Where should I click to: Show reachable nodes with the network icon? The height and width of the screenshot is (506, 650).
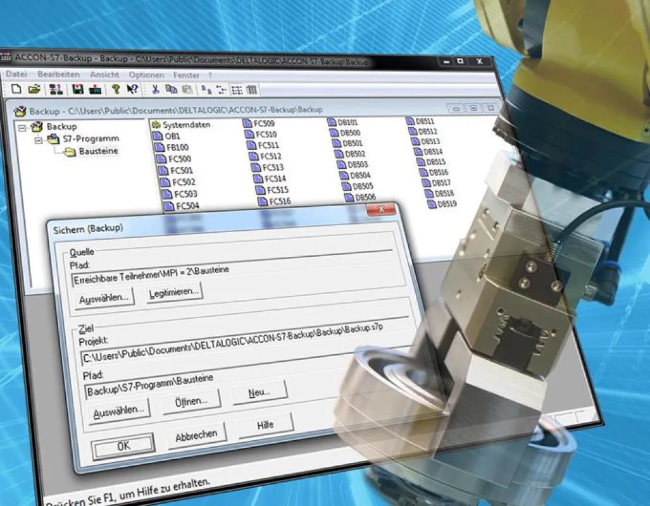tap(56, 89)
